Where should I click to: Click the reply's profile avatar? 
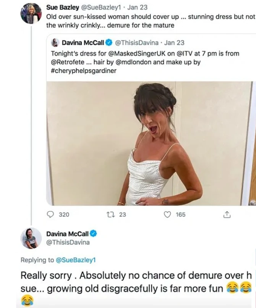tap(31, 238)
